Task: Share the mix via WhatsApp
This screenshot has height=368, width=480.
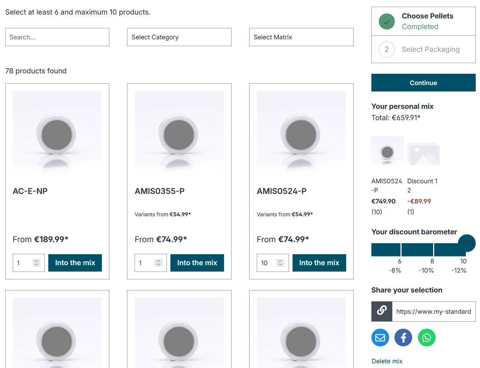Action: (426, 338)
